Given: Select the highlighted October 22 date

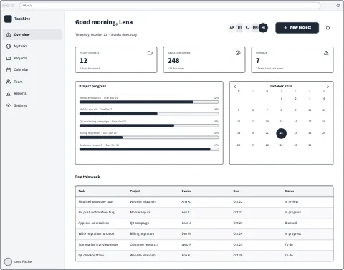Looking at the screenshot, I should point(281,133).
